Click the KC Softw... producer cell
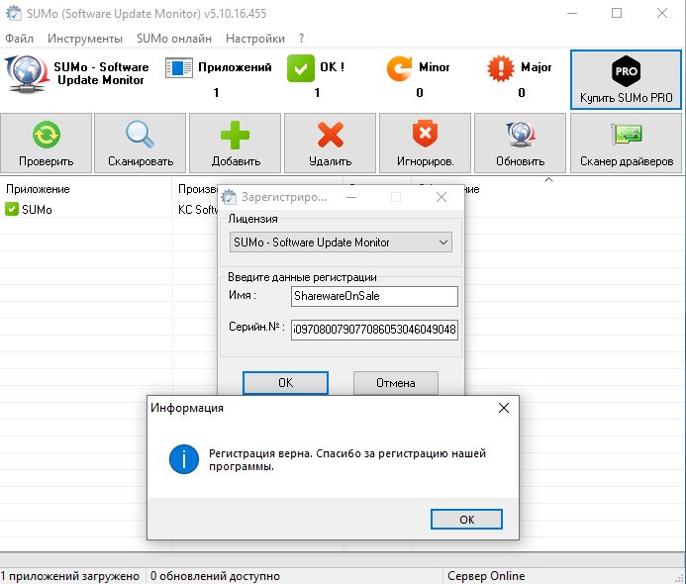This screenshot has height=584, width=686. (197, 210)
